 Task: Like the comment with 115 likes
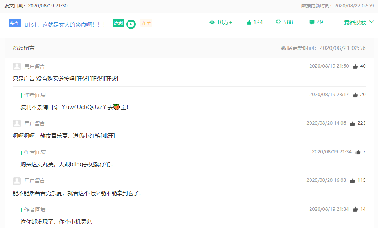353,181
